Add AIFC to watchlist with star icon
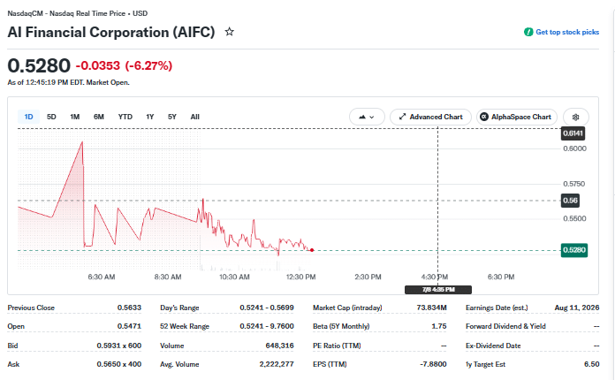The height and width of the screenshot is (380, 615). pos(230,32)
